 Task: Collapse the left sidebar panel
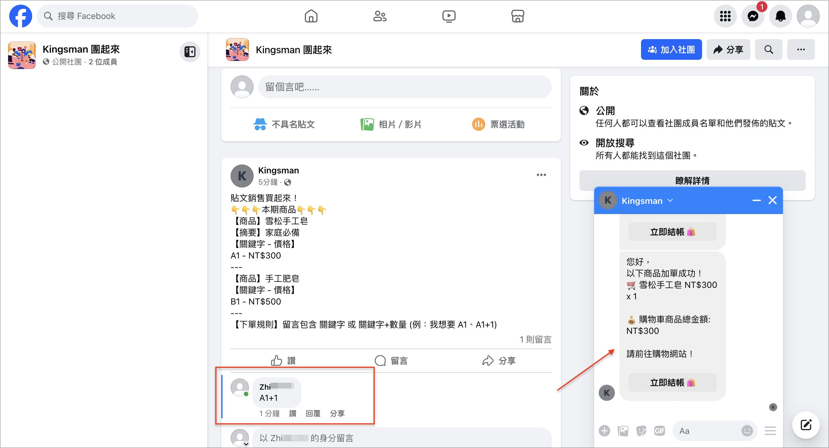tap(190, 51)
